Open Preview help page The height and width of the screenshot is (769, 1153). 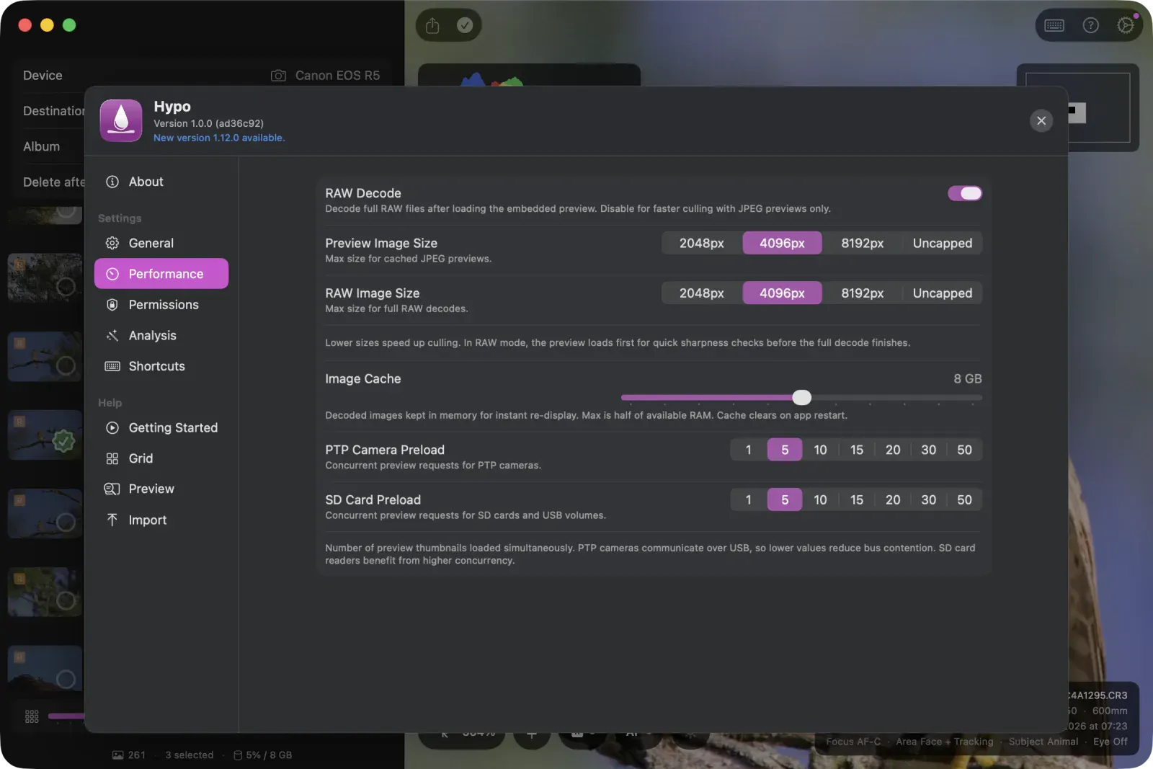click(x=161, y=489)
